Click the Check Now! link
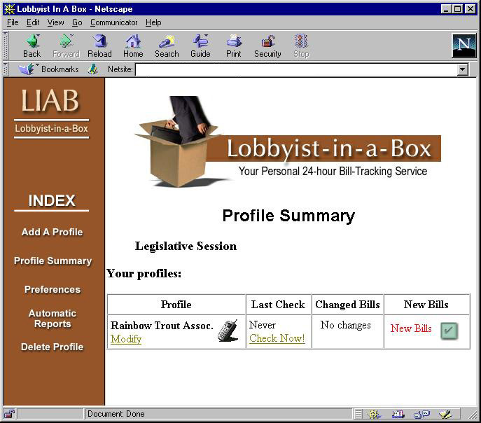This screenshot has width=481, height=423. pos(277,338)
